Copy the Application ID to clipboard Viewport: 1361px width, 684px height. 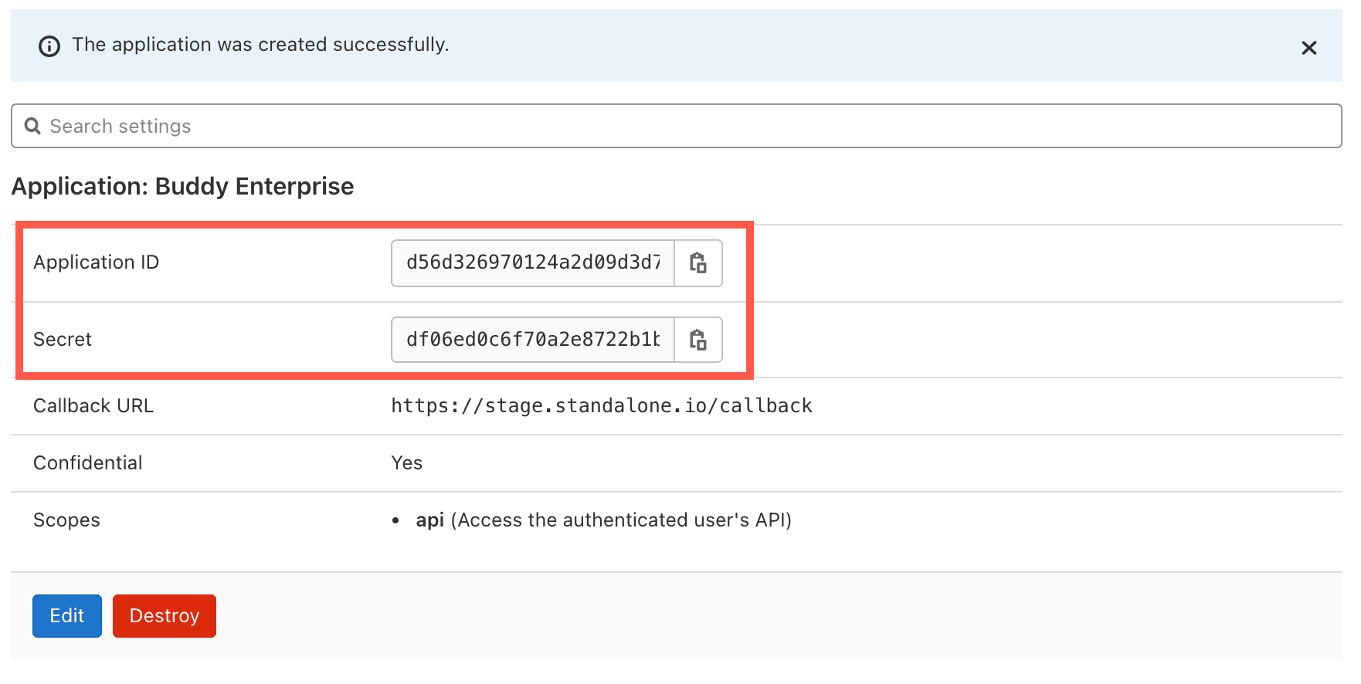click(x=698, y=263)
